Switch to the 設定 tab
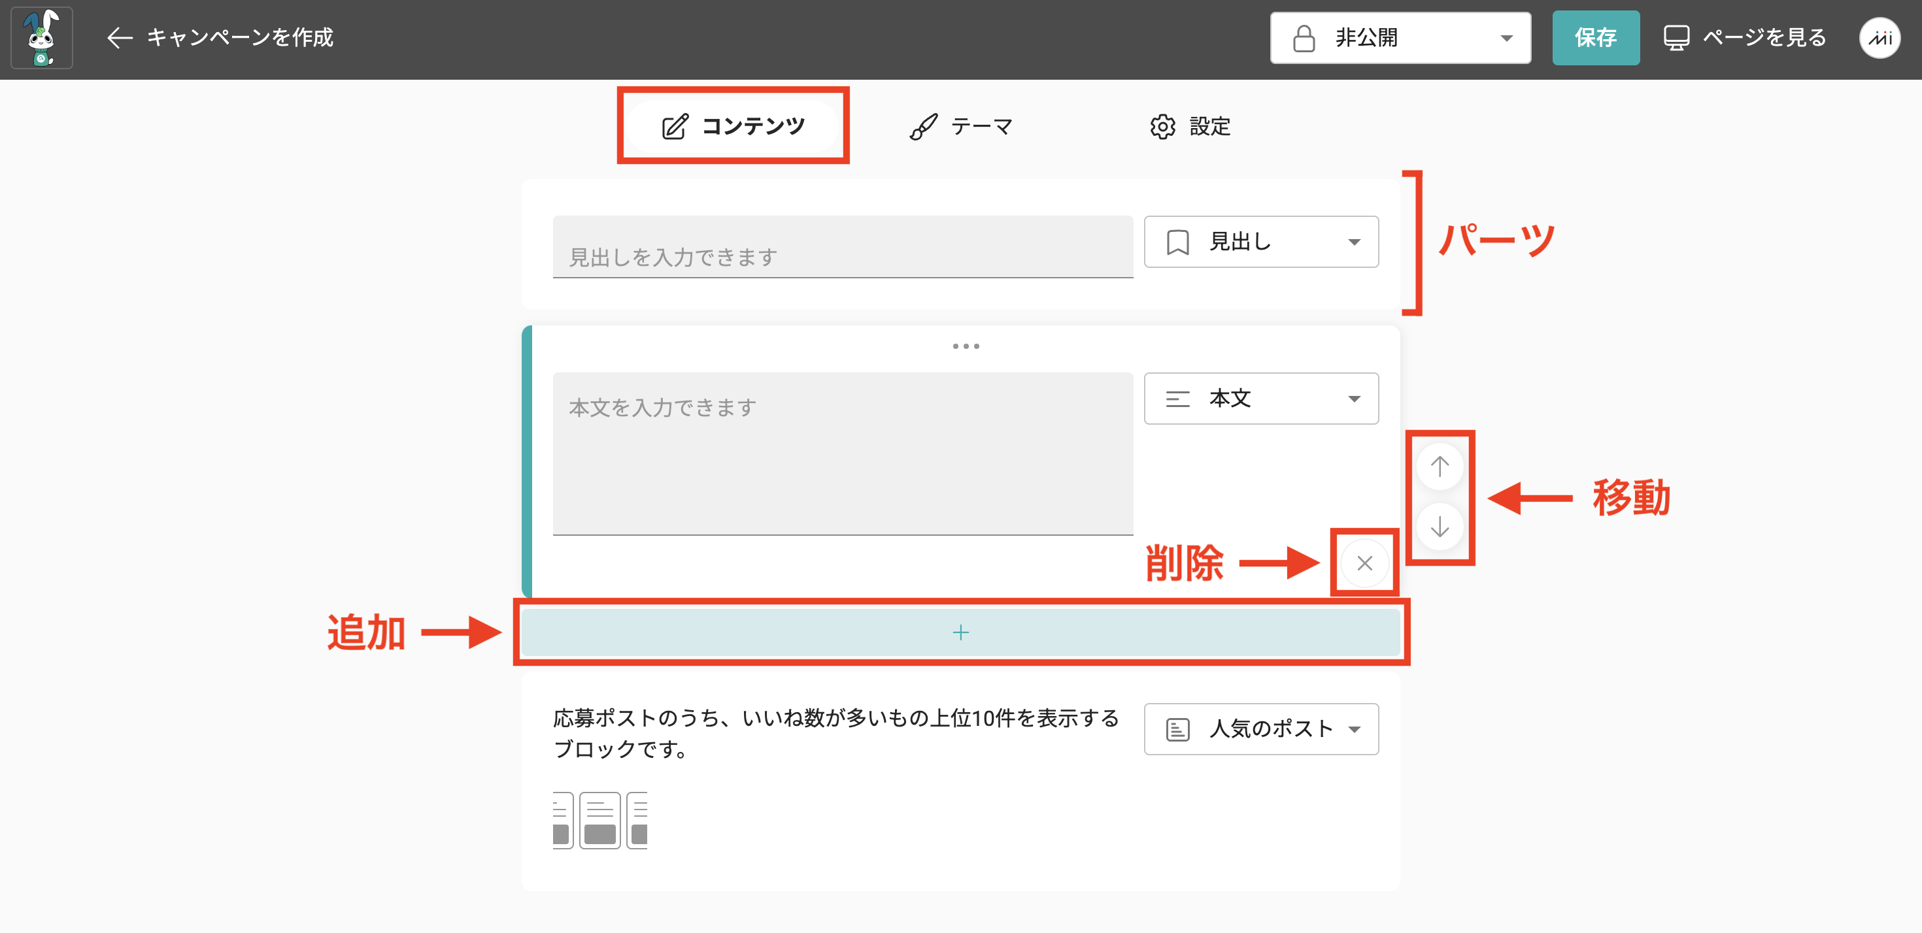The height and width of the screenshot is (933, 1922). point(1190,126)
